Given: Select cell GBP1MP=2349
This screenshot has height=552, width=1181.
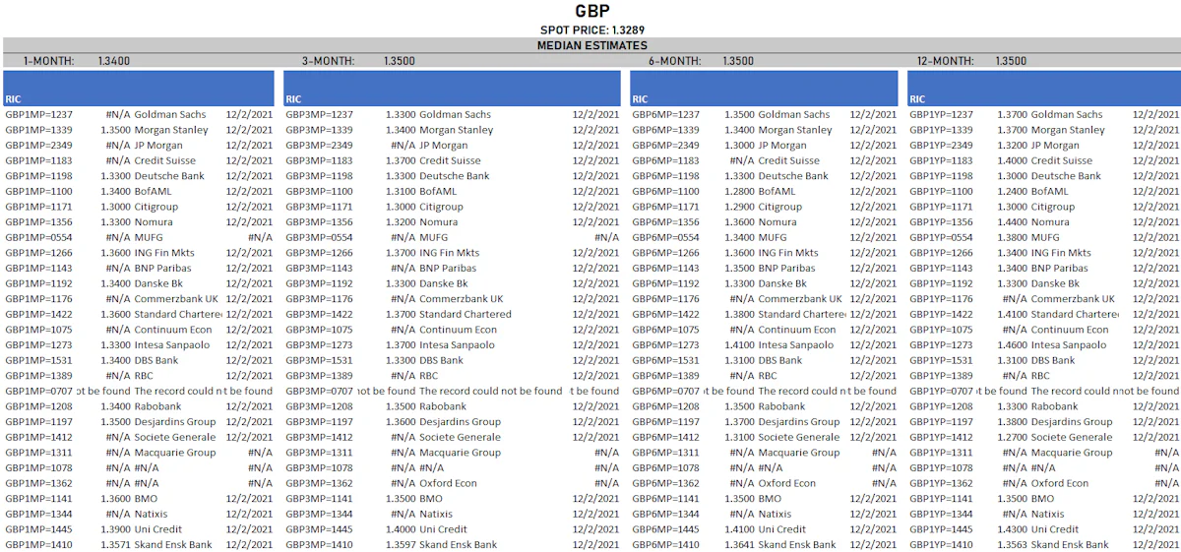Looking at the screenshot, I should tap(38, 146).
